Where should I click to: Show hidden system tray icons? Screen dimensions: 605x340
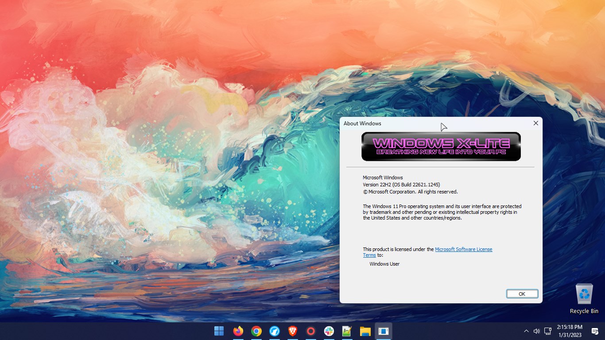coord(526,331)
